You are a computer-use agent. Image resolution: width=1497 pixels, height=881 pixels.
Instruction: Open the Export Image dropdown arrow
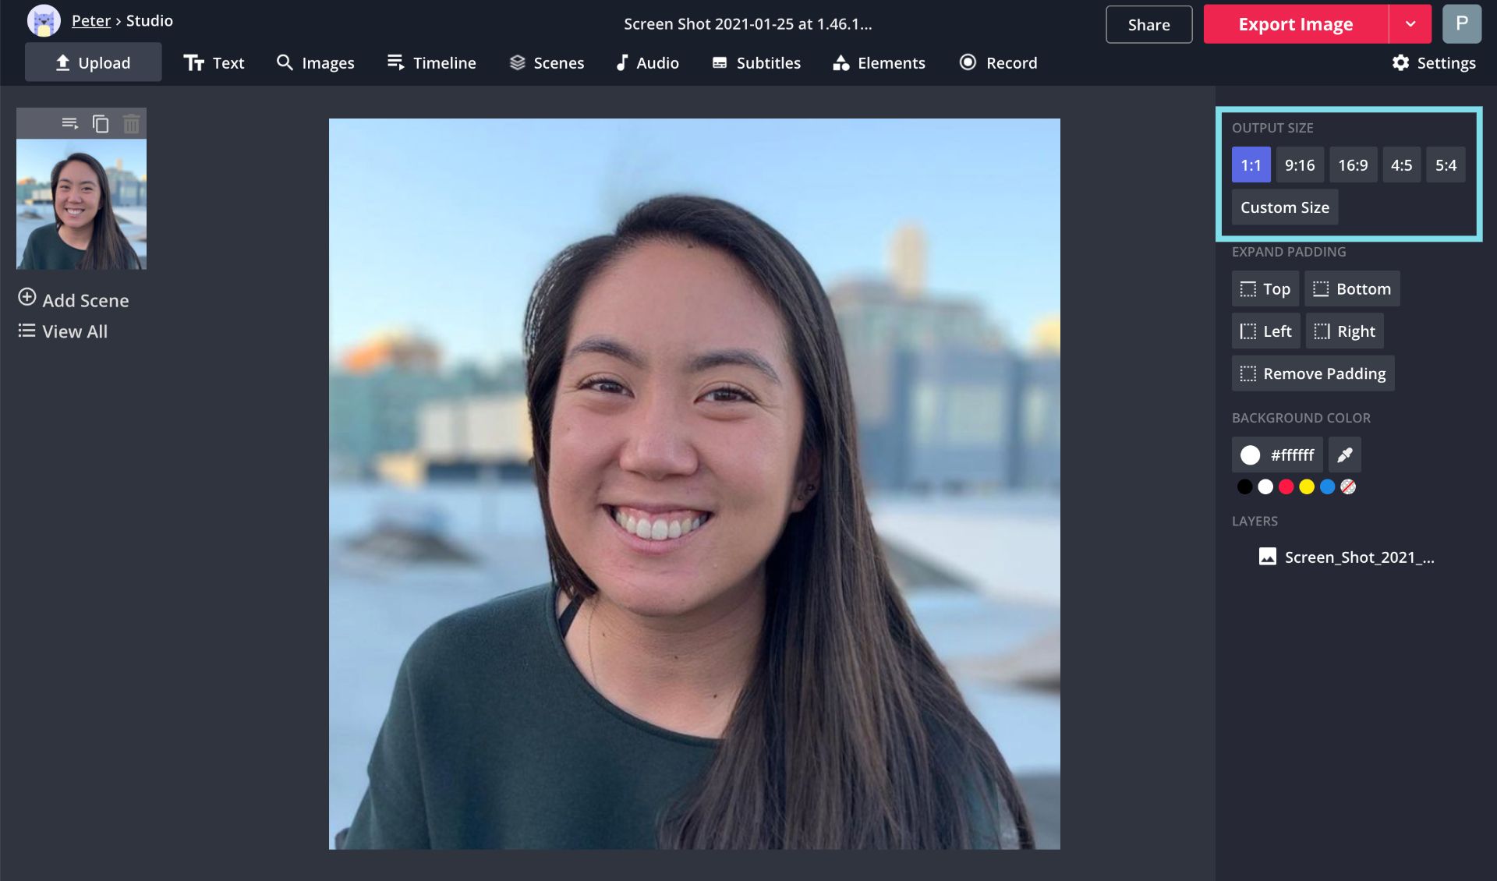point(1410,23)
